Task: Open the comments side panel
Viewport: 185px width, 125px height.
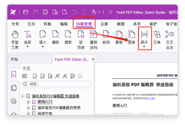Action: [14, 101]
